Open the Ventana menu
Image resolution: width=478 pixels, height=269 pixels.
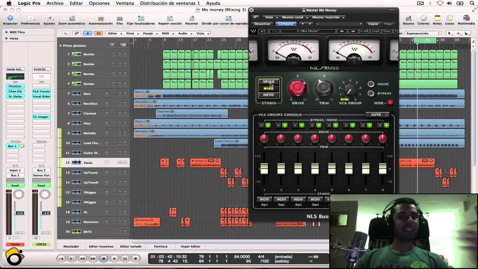pos(125,3)
